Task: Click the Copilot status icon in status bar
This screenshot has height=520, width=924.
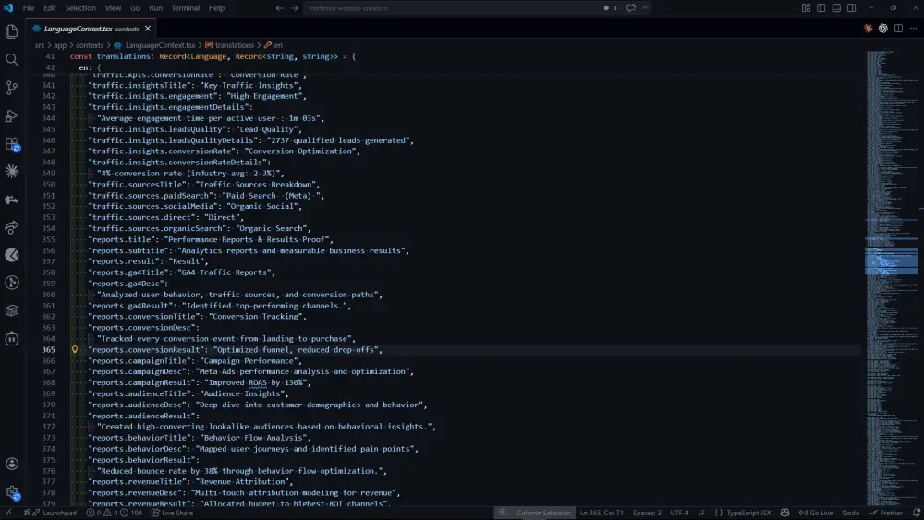Action: 784,513
